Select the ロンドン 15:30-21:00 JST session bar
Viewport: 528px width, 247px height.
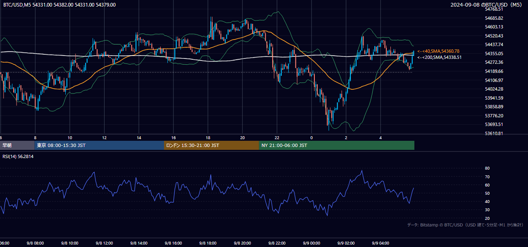[212, 145]
